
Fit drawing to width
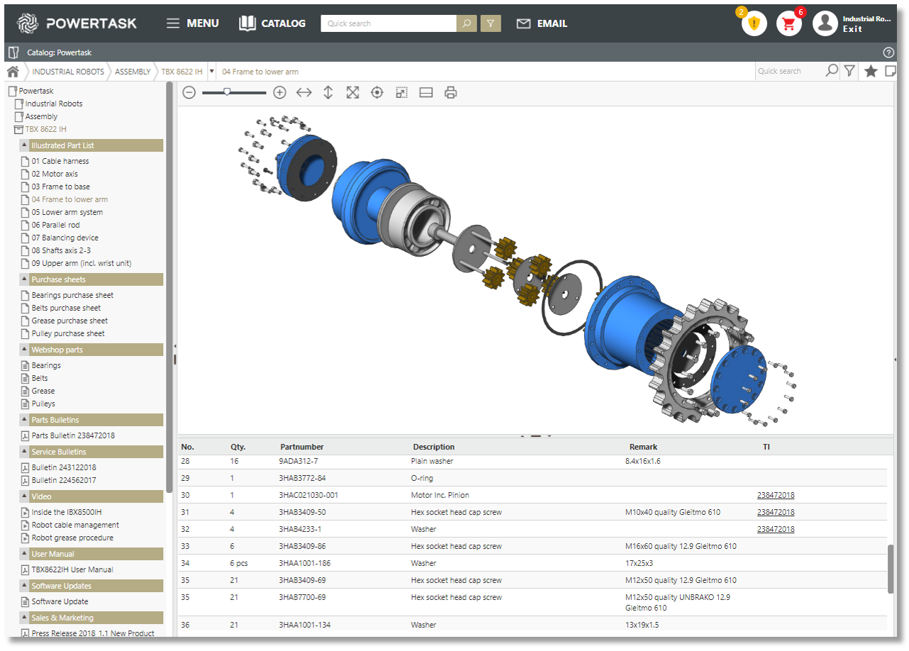[303, 92]
